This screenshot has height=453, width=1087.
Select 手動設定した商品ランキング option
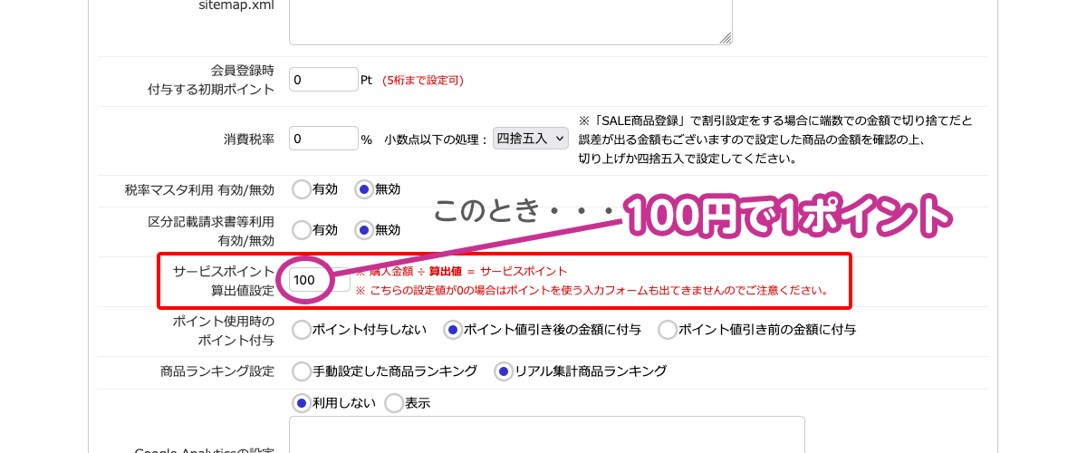pos(301,371)
